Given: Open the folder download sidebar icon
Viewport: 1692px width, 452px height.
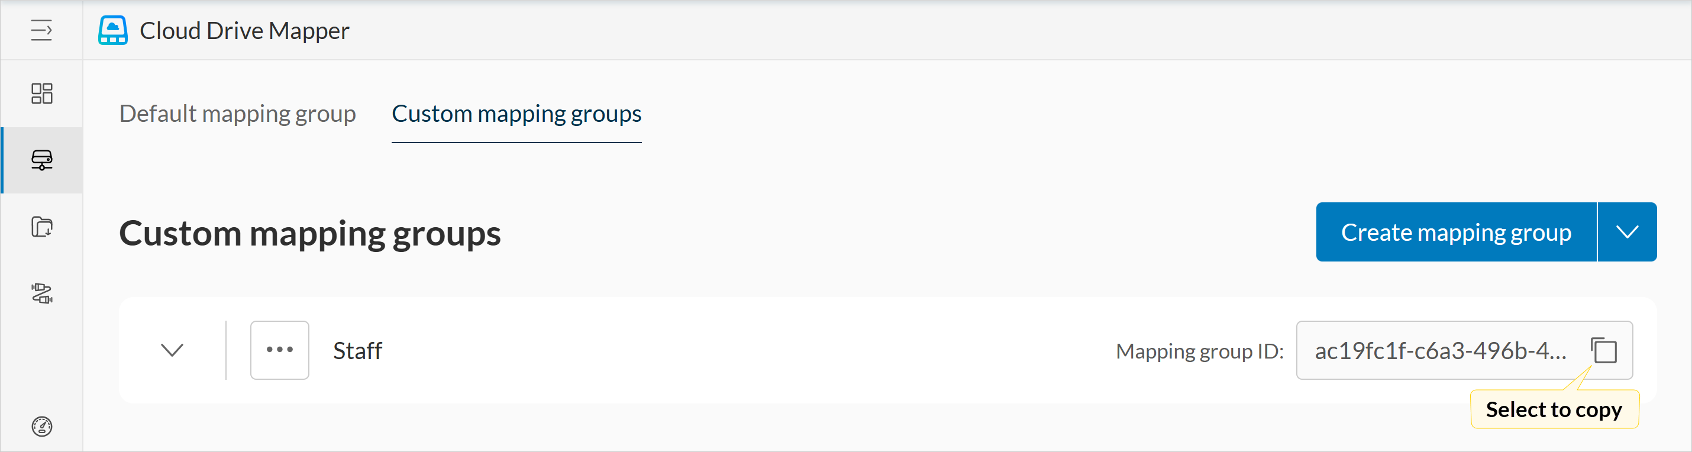Looking at the screenshot, I should 41,227.
